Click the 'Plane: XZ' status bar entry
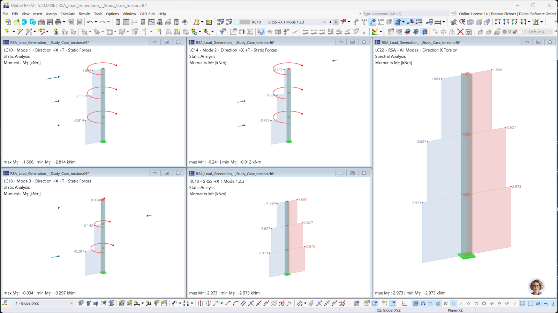Viewport: 558px width, 313px height. pos(455,310)
